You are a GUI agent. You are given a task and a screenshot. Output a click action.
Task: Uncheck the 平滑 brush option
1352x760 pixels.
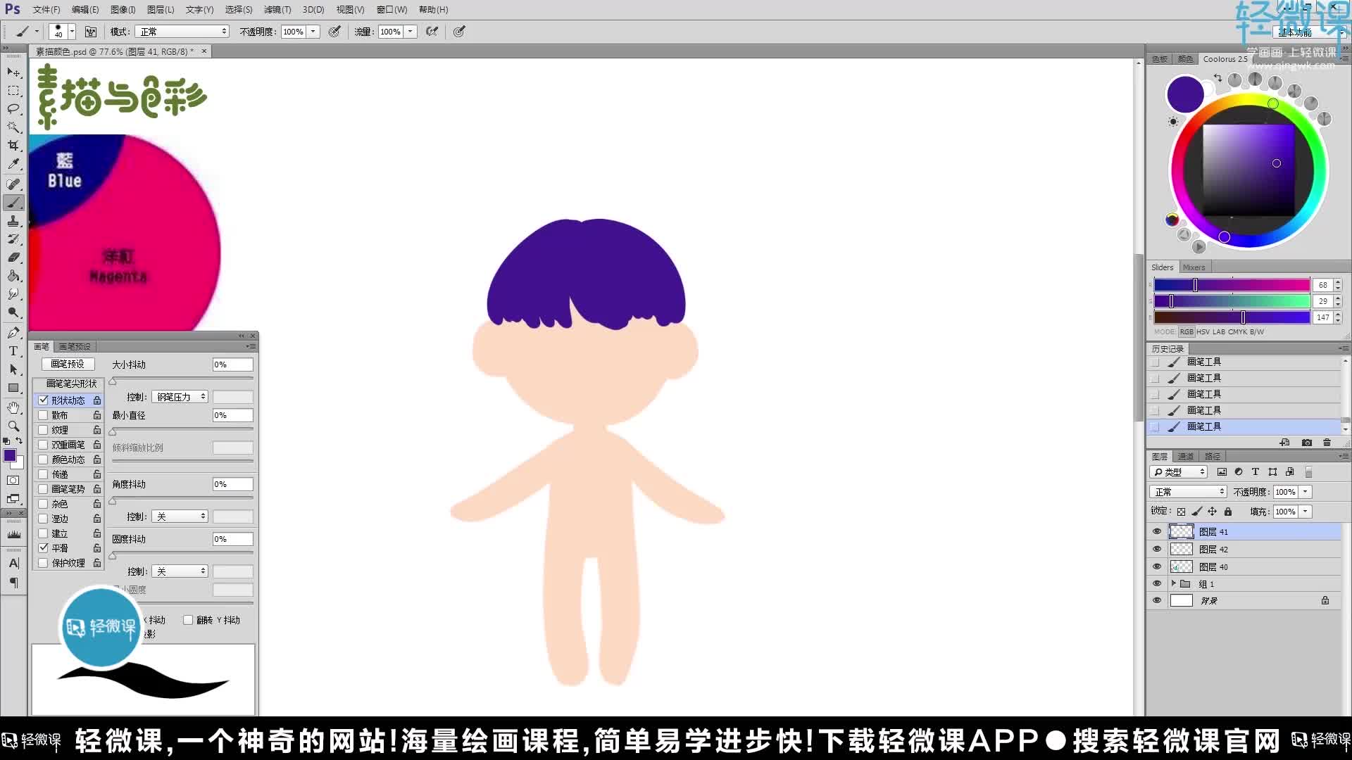[x=43, y=548]
